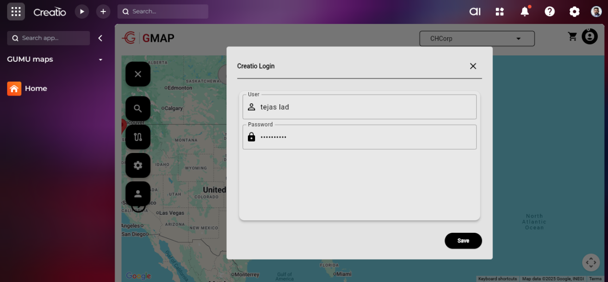Open the notifications bell
This screenshot has height=282, width=608.
pos(525,11)
